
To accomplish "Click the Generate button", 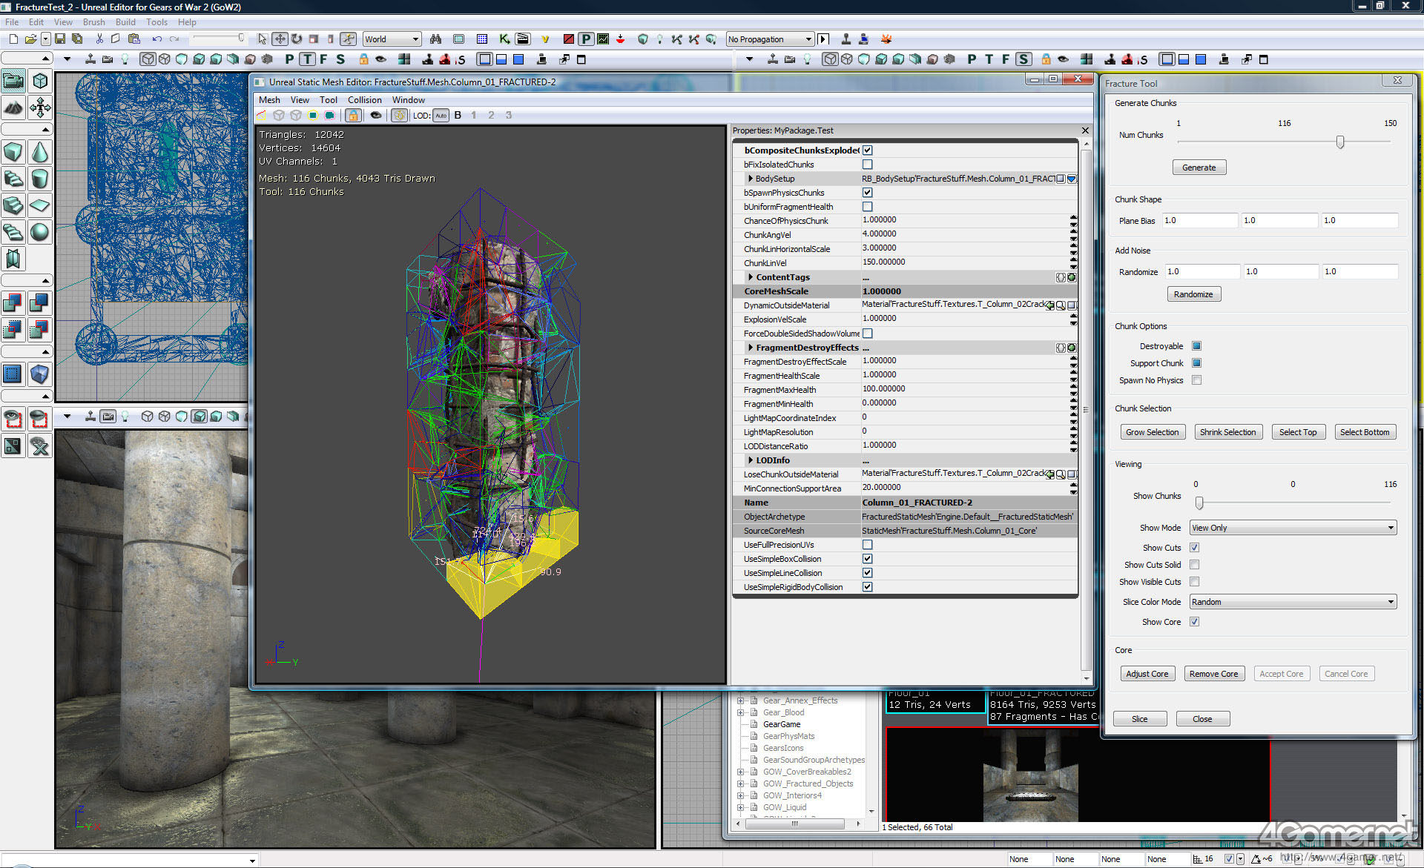I will click(1199, 168).
